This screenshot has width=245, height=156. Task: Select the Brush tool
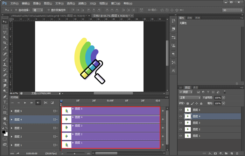click(x=5, y=59)
